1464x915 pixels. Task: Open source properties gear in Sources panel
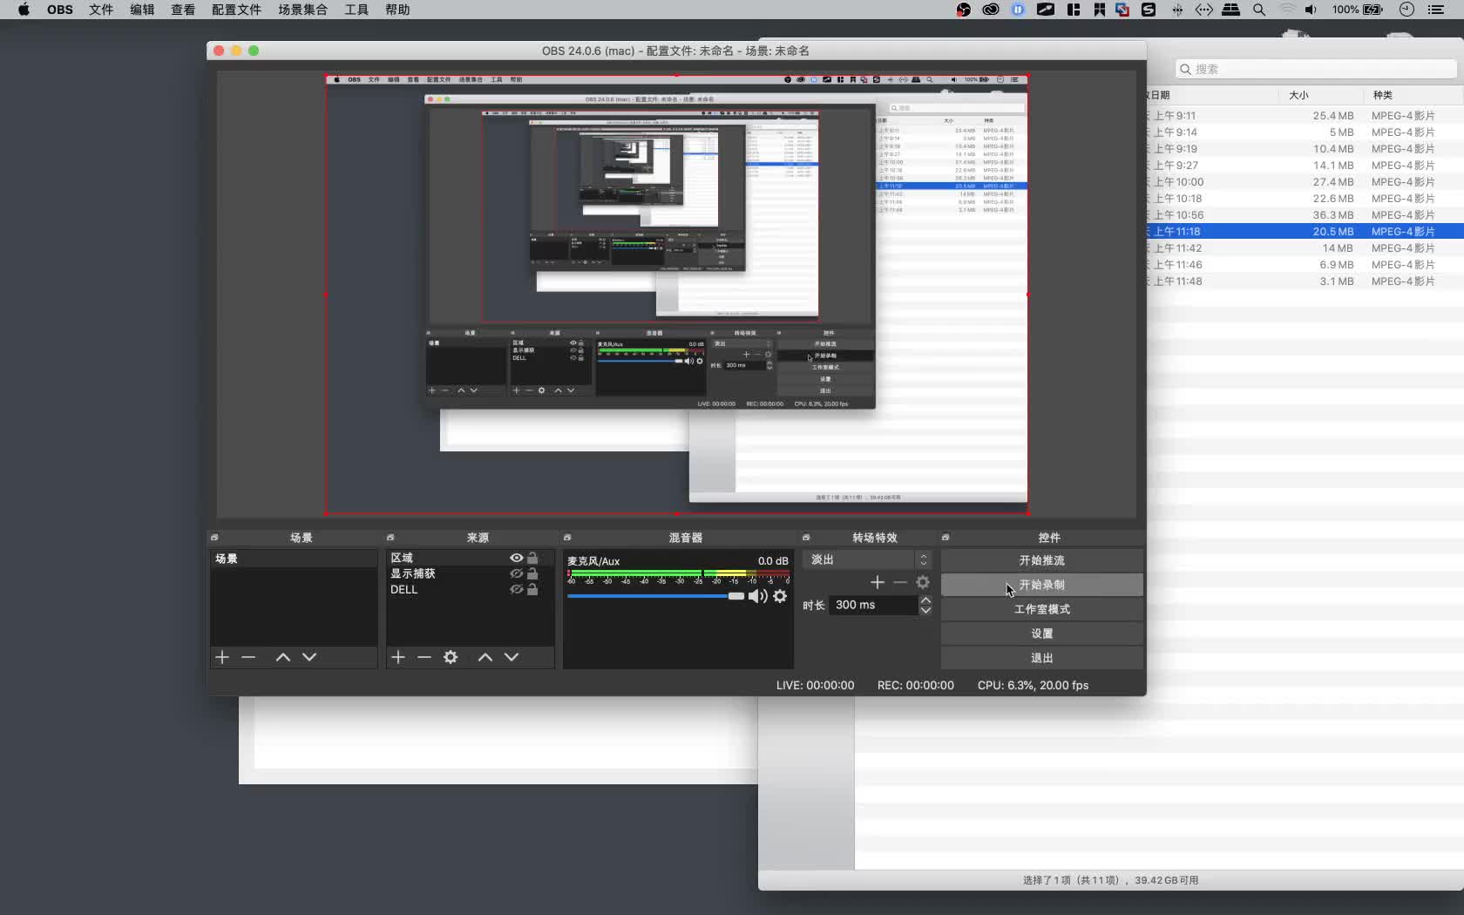pyautogui.click(x=451, y=657)
